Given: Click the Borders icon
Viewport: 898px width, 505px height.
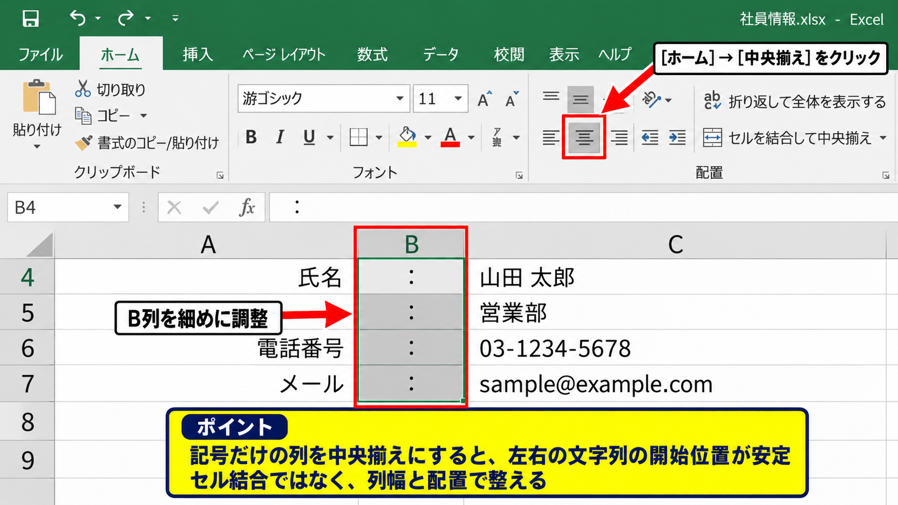Looking at the screenshot, I should [358, 137].
